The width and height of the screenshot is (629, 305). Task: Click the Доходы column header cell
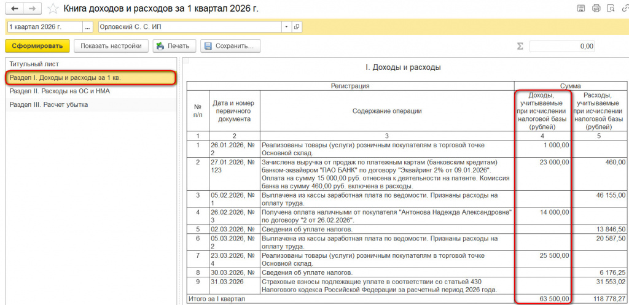542,111
